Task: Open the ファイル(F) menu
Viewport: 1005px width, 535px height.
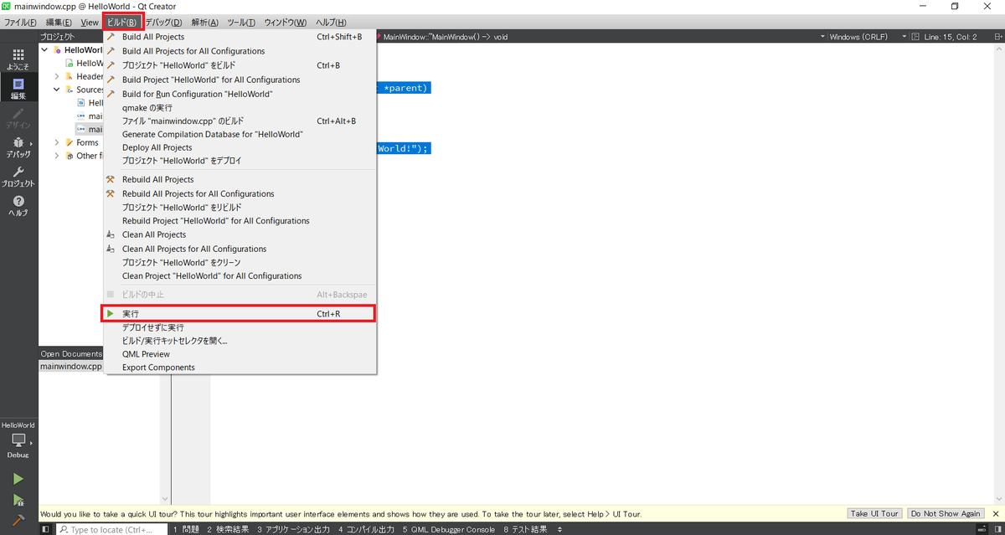Action: pyautogui.click(x=20, y=22)
